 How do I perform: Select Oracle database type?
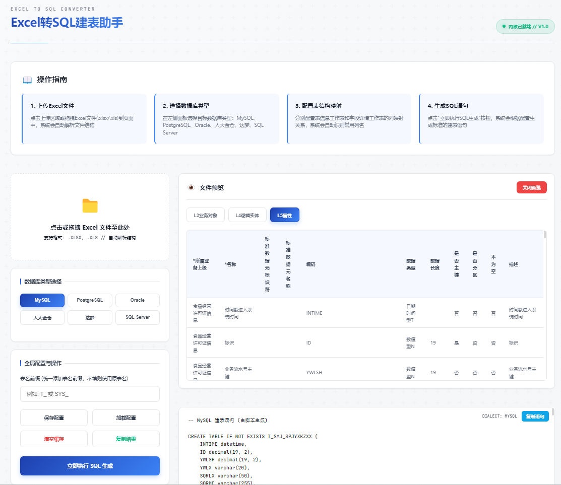click(137, 300)
